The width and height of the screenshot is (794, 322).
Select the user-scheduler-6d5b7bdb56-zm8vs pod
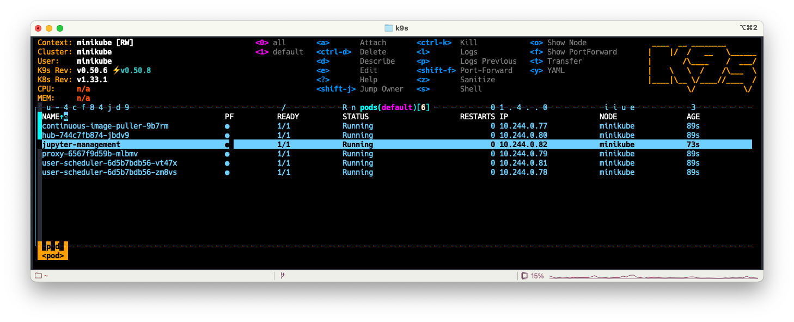point(109,172)
